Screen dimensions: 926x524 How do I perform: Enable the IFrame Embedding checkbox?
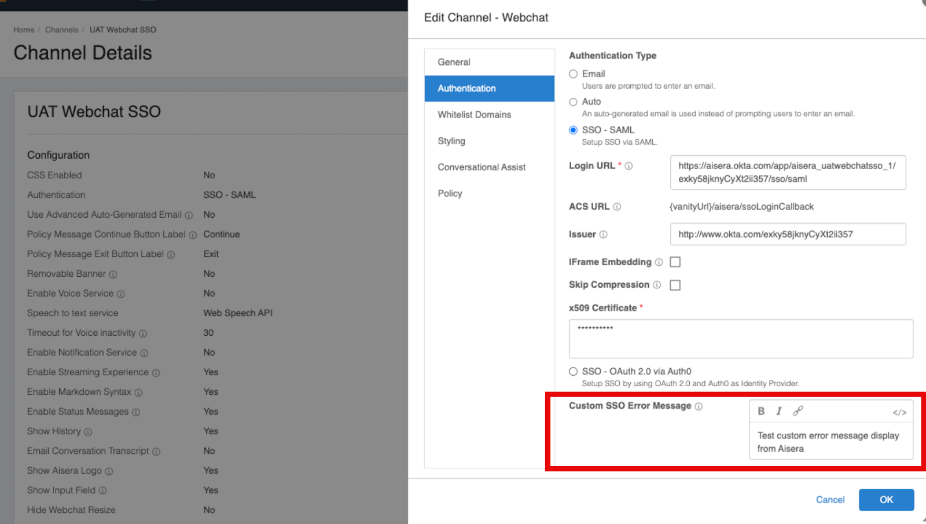click(x=675, y=262)
